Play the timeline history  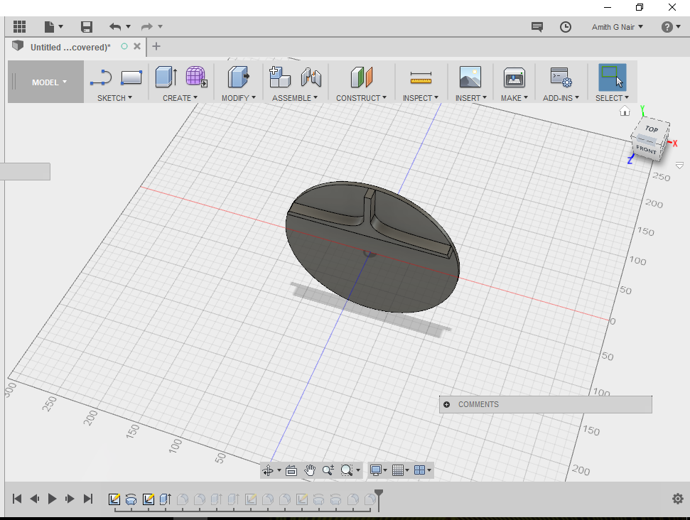(52, 499)
